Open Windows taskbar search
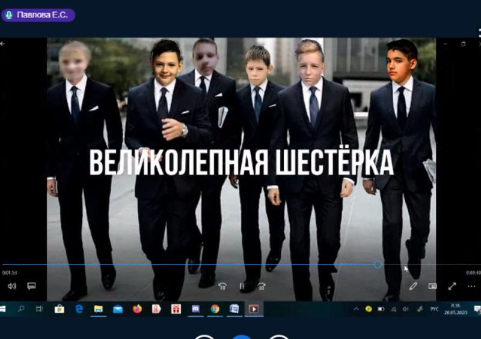The height and width of the screenshot is (339, 481). [x=21, y=309]
